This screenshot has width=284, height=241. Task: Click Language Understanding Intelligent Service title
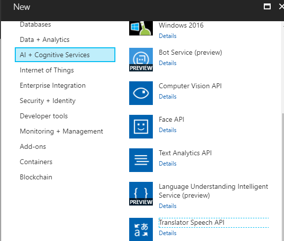213,191
